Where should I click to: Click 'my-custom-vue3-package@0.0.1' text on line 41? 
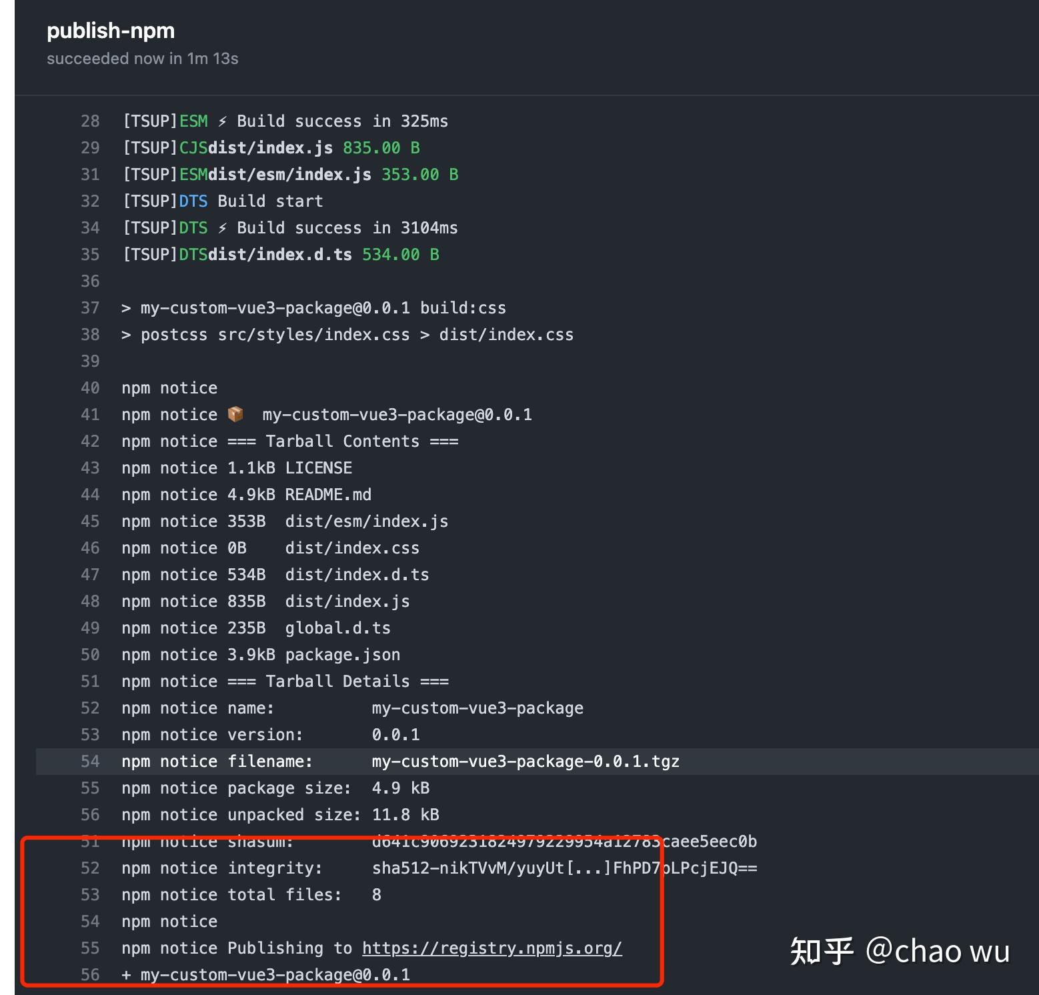(x=397, y=415)
